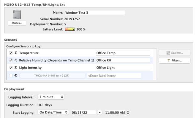Disable the Light Intensity sensor checkbox
Screen dimensions: 196x118
[x=11, y=68]
